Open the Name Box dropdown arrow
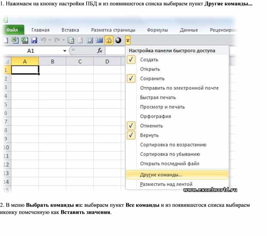The image size is (267, 236). click(65, 51)
